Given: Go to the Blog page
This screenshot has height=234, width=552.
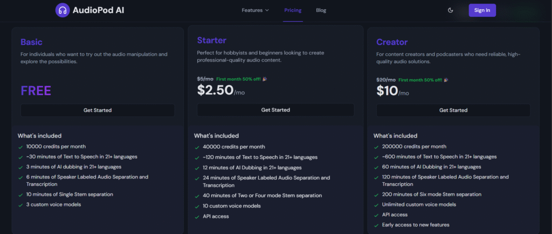Looking at the screenshot, I should (x=321, y=10).
